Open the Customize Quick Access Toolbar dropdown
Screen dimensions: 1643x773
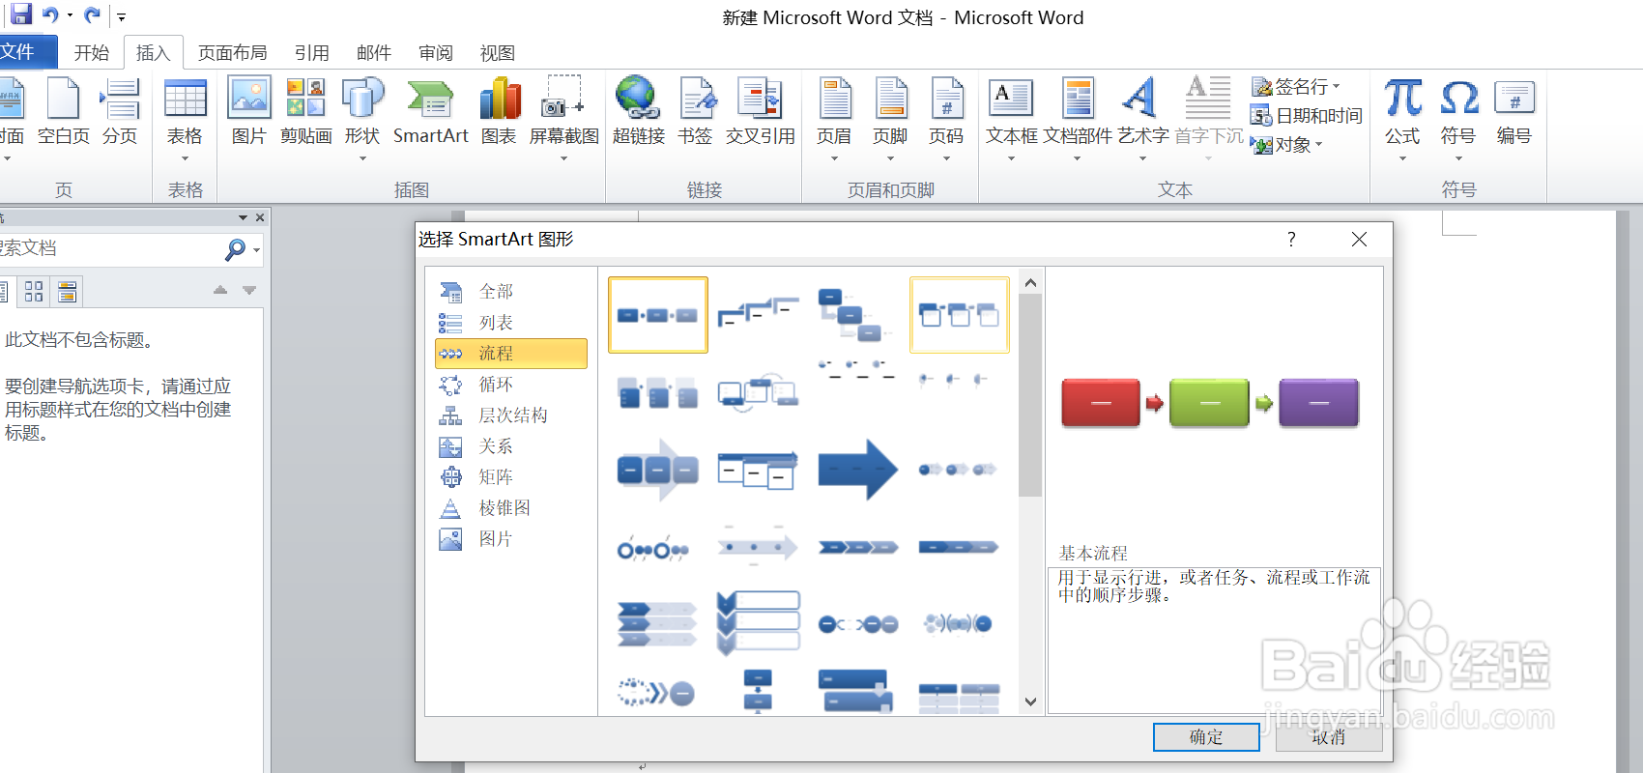122,16
